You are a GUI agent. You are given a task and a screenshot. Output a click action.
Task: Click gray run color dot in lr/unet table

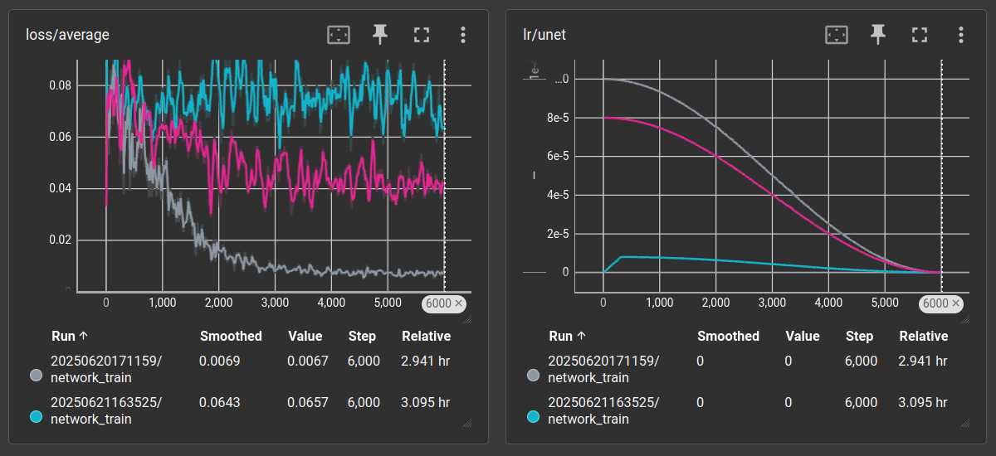coord(535,376)
